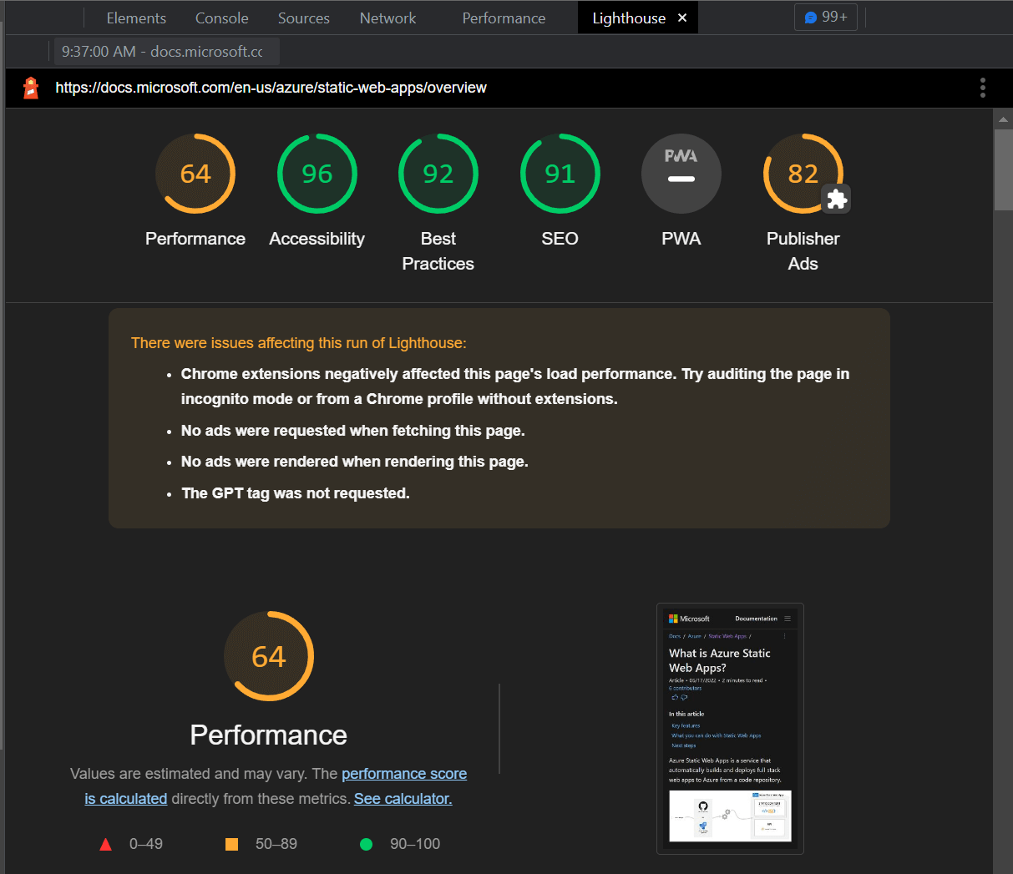Image resolution: width=1013 pixels, height=874 pixels.
Task: Select the Accessibility score gauge of 96
Action: (317, 174)
